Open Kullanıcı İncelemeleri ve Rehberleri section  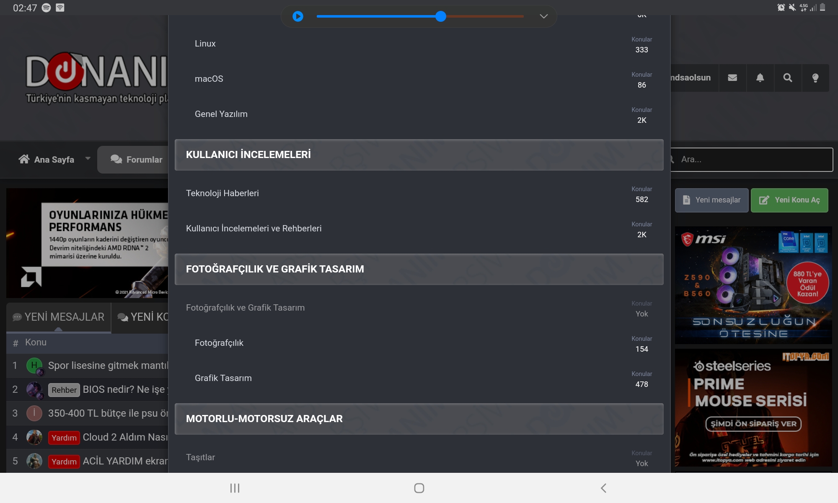[254, 228]
